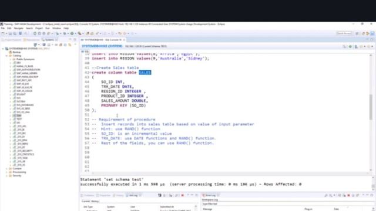Open the History sub-tab in Job Log
This screenshot has height=211, width=376.
click(x=95, y=201)
